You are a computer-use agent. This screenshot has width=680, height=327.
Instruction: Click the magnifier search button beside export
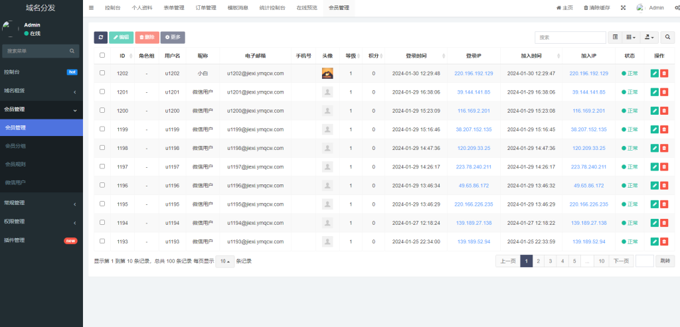(667, 38)
